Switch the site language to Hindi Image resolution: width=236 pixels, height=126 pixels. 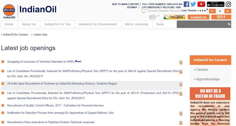[221, 17]
